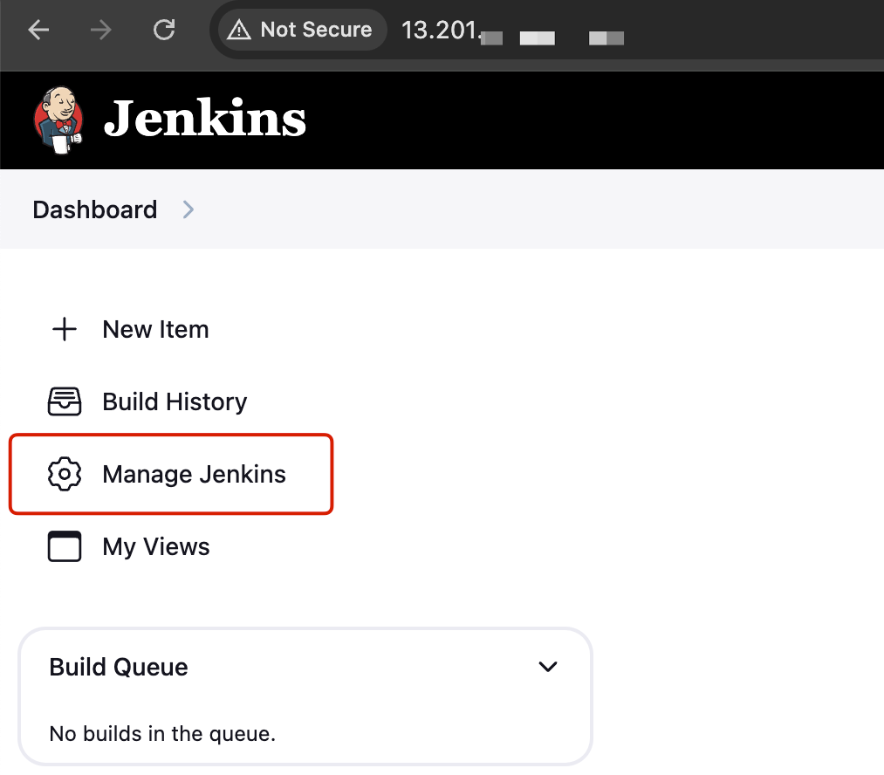Click the browser address bar URL
Viewport: 884px width, 775px height.
(512, 31)
